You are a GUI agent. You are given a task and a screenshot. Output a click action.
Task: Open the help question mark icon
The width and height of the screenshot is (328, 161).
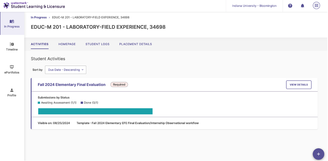(x=290, y=6)
